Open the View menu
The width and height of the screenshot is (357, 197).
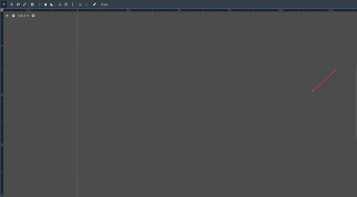[x=105, y=4]
